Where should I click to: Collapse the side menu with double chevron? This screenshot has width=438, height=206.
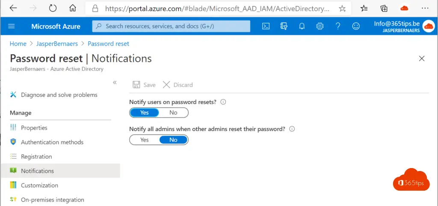(x=115, y=82)
